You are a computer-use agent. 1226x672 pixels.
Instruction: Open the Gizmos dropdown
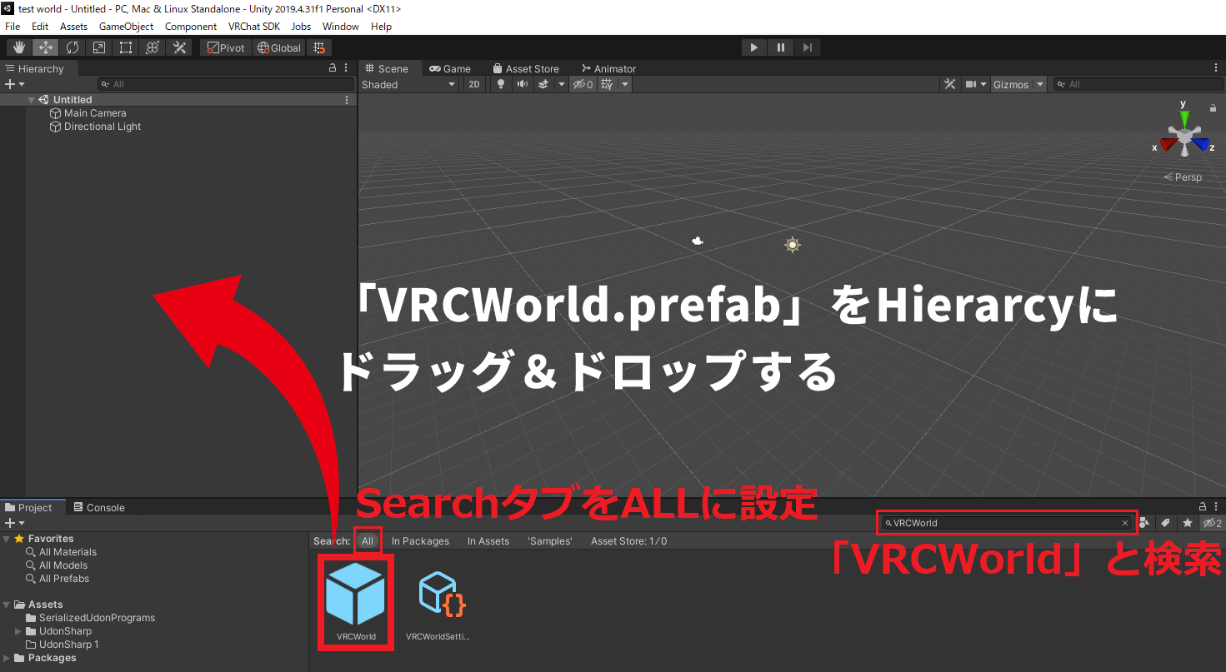[1015, 84]
